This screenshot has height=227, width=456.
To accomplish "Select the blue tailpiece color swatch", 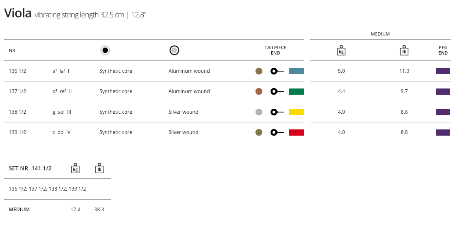I will coord(297,71).
